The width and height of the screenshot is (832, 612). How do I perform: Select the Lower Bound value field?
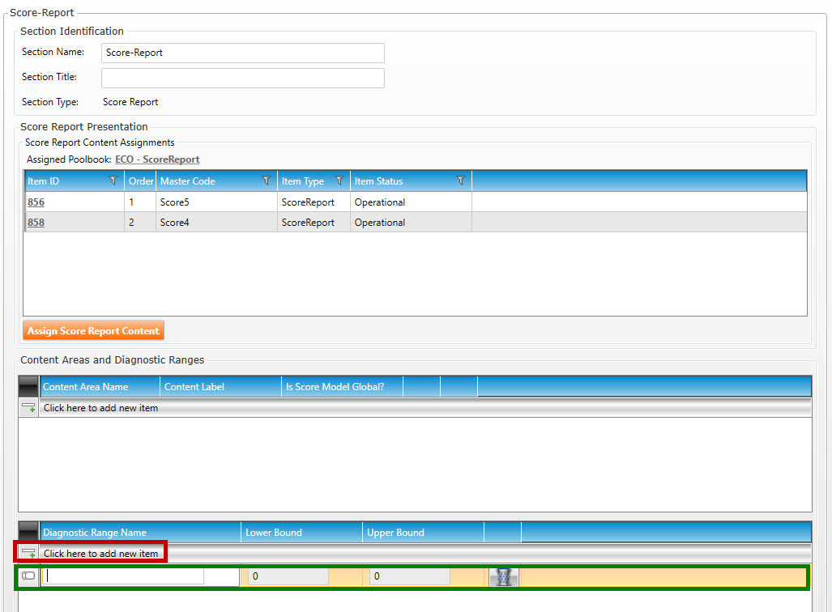288,576
